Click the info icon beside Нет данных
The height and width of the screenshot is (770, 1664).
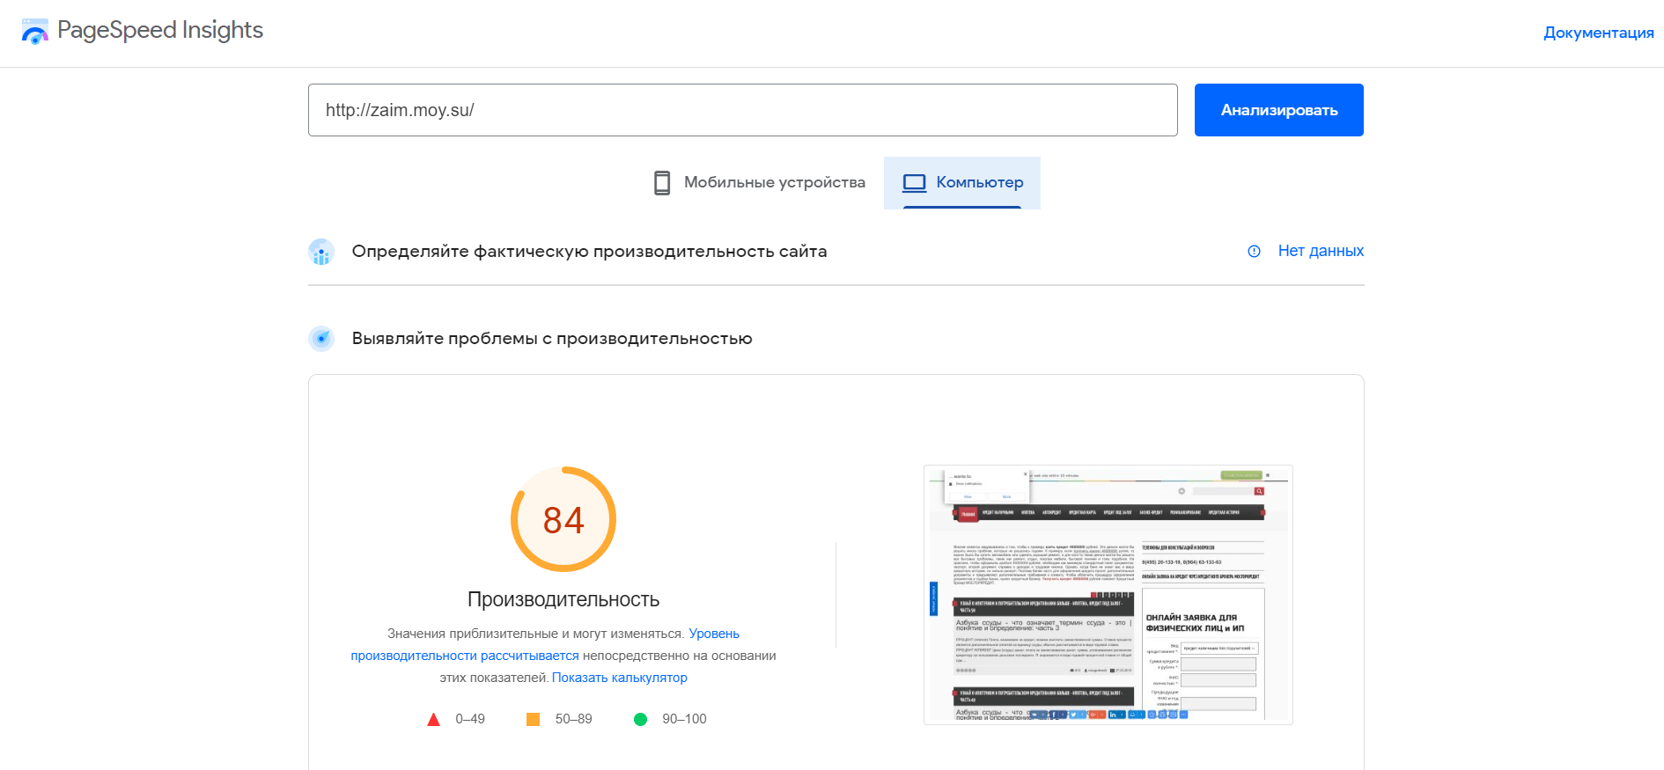point(1254,251)
